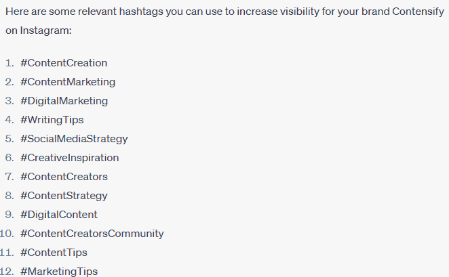Click on the #WritingTips hashtag
The image size is (449, 277).
(52, 120)
